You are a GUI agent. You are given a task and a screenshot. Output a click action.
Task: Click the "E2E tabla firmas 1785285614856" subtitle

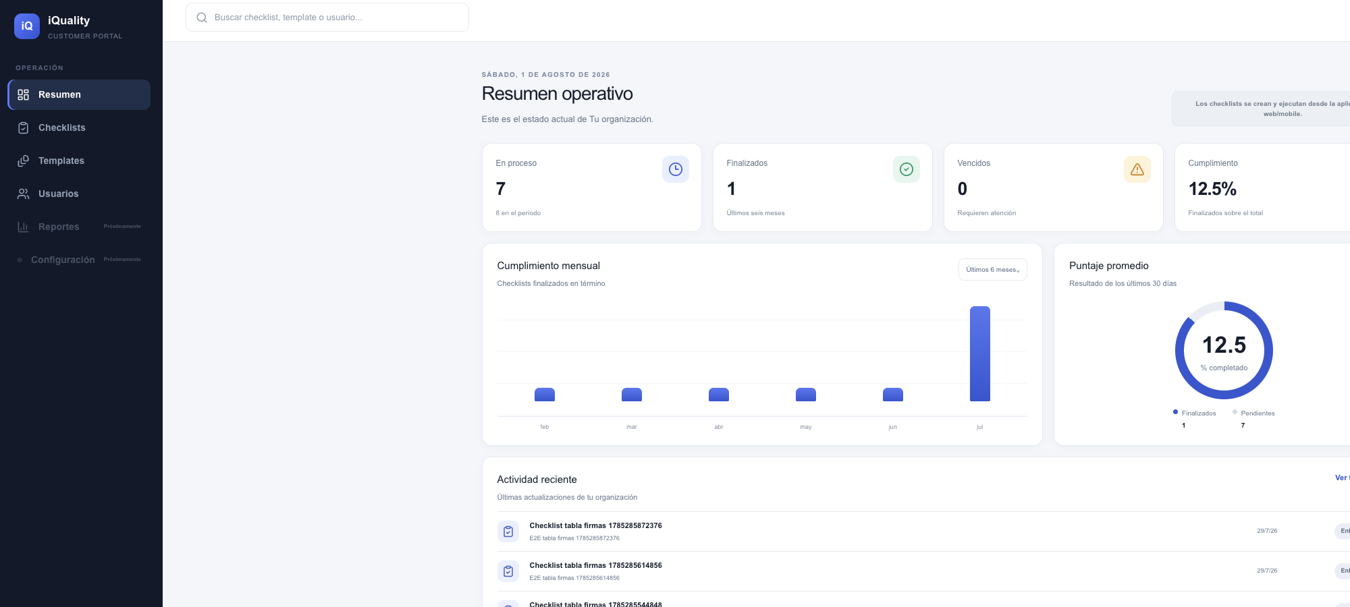click(x=574, y=578)
